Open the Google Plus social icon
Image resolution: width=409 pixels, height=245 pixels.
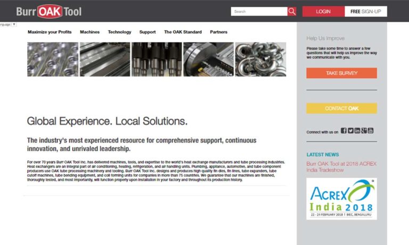coord(364,130)
